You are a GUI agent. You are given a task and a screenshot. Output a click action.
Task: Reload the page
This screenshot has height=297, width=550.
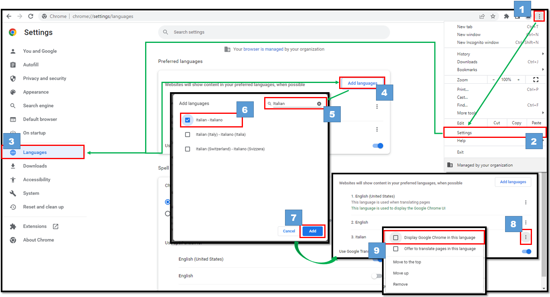(31, 16)
